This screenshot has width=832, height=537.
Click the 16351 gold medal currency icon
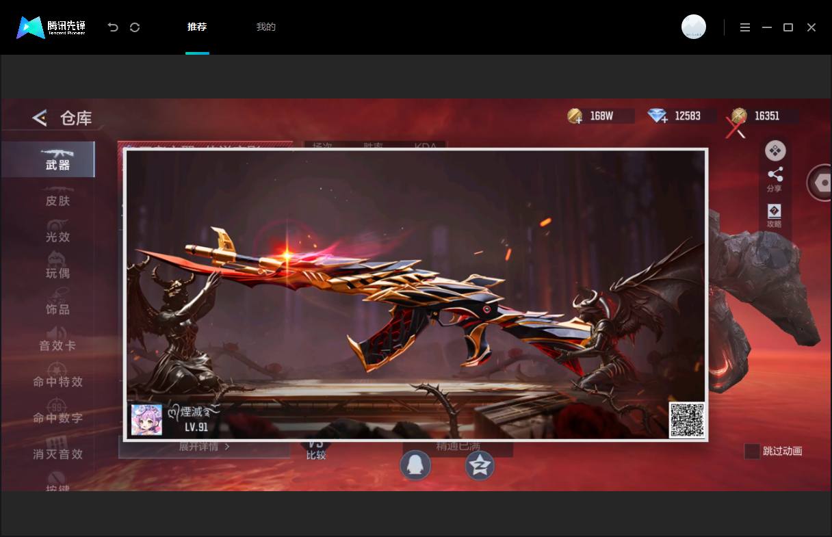pyautogui.click(x=739, y=116)
